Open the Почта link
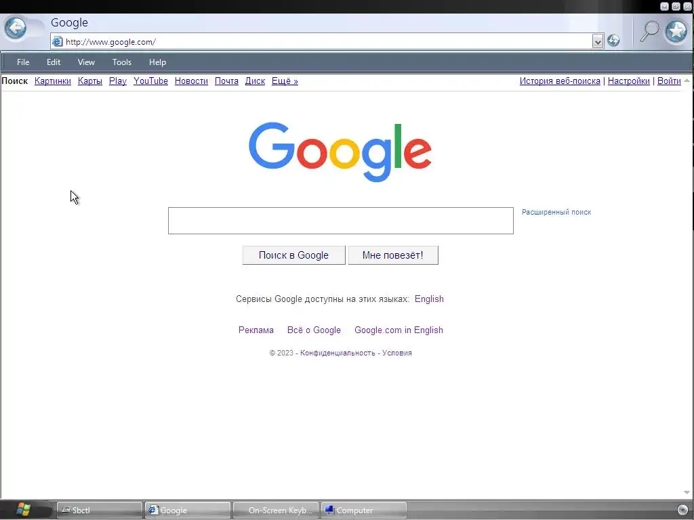 pos(226,81)
